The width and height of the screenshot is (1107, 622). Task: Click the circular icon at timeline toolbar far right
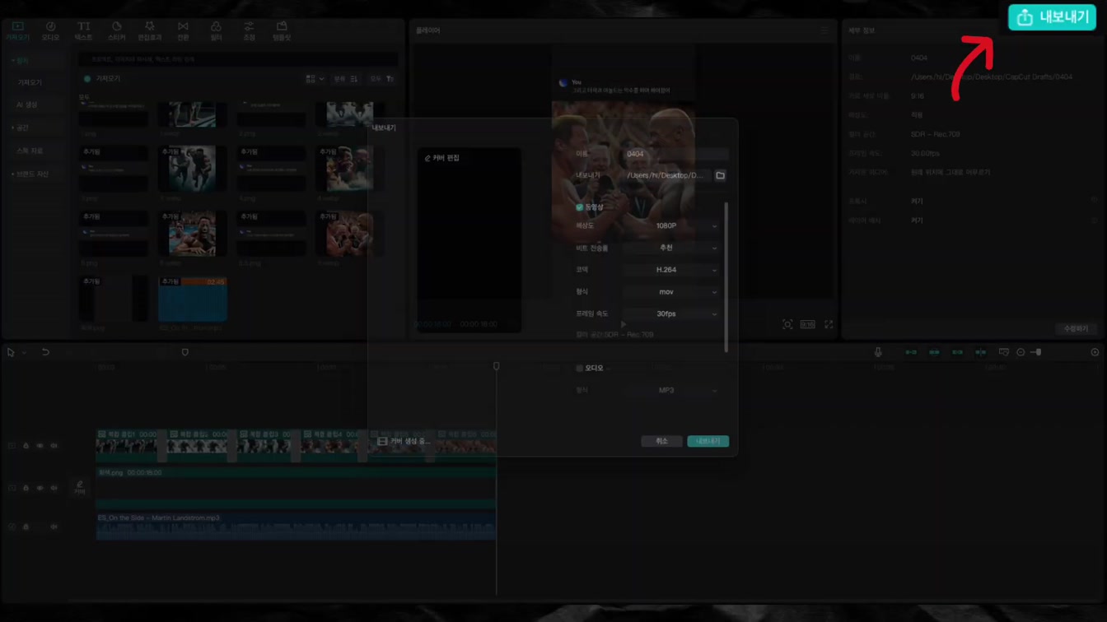click(1095, 352)
